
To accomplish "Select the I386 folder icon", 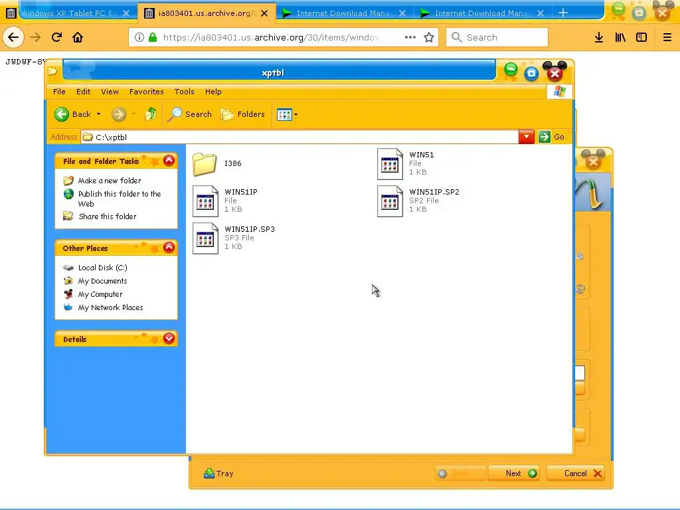I will (x=205, y=164).
